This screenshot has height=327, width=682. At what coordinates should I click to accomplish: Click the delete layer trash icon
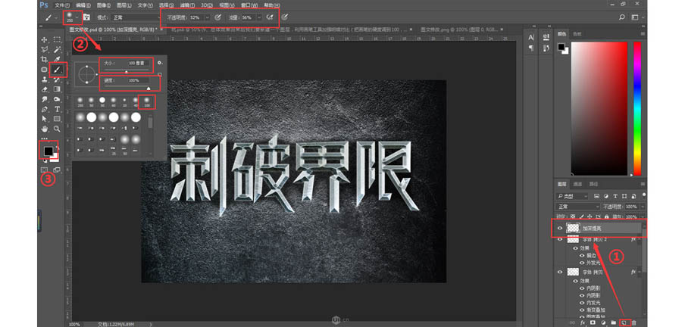point(635,322)
